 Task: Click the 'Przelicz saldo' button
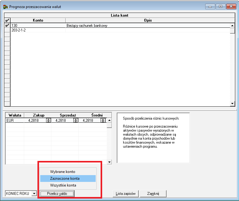tap(57, 194)
